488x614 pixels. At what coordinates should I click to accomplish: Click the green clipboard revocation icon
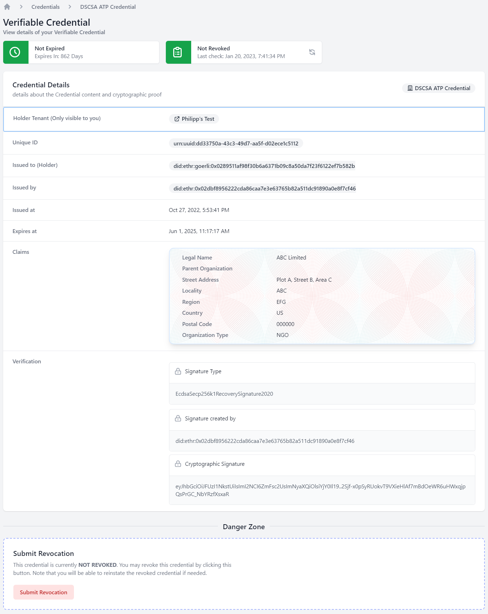click(178, 52)
